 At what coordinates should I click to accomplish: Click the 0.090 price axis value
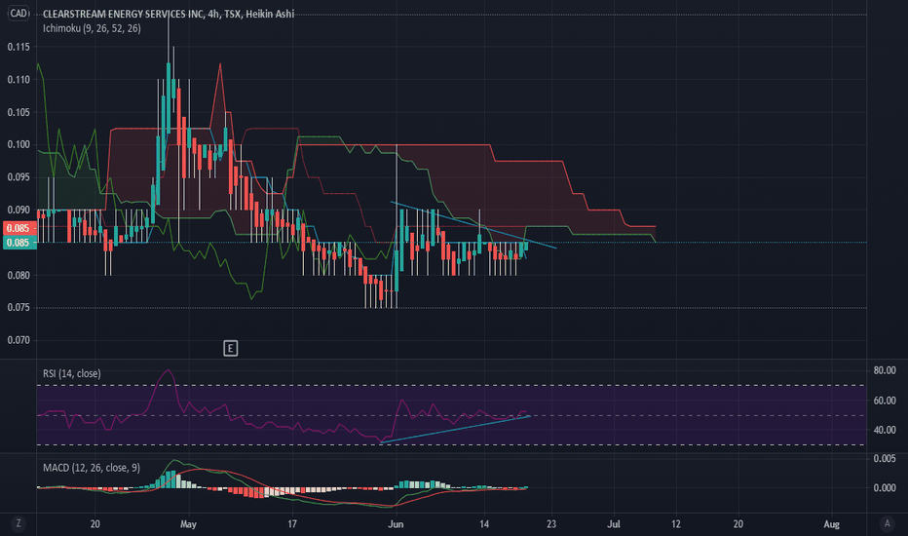(x=19, y=210)
